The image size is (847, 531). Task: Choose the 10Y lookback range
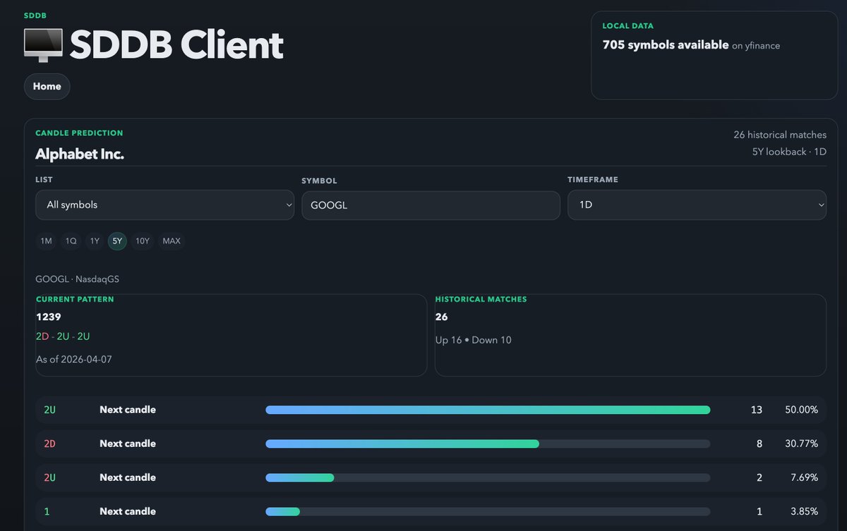pyautogui.click(x=143, y=241)
